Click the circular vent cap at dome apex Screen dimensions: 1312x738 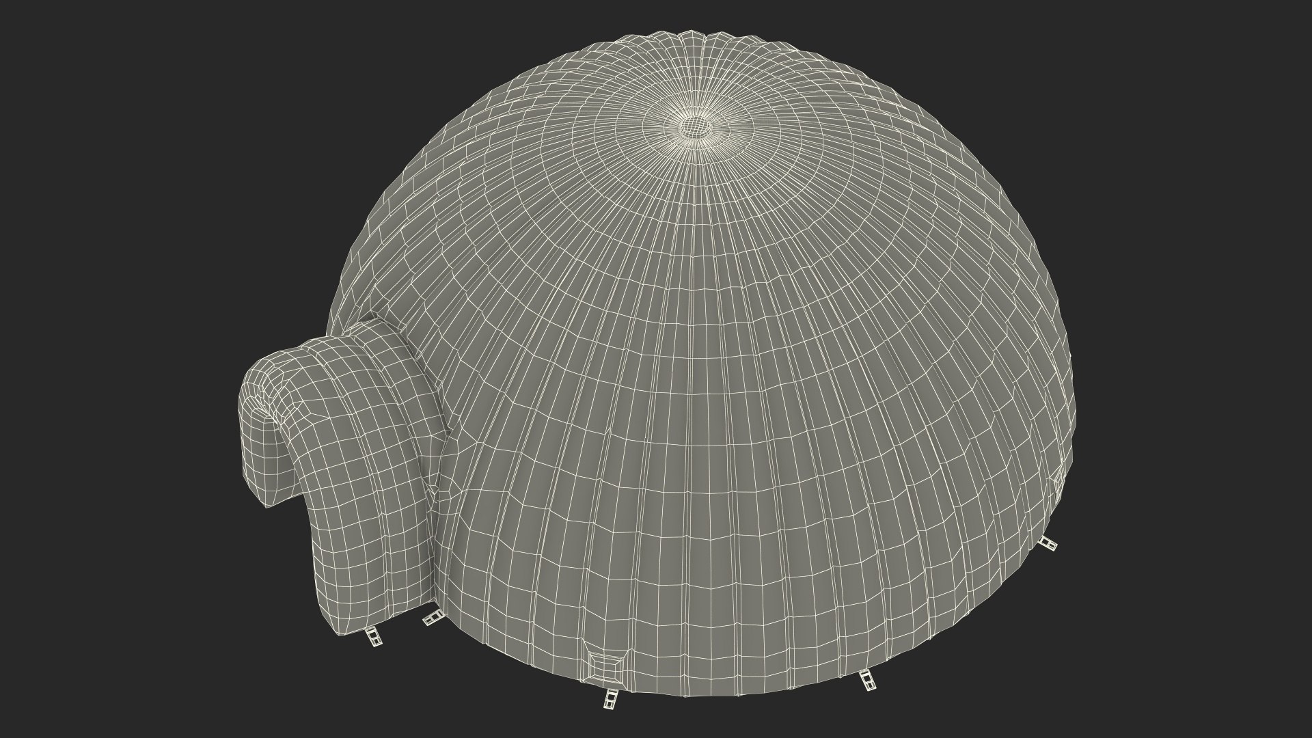click(697, 126)
